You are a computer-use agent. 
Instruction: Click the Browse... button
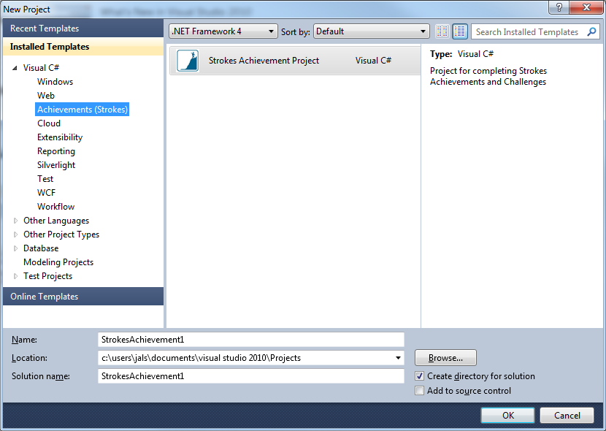(x=445, y=358)
